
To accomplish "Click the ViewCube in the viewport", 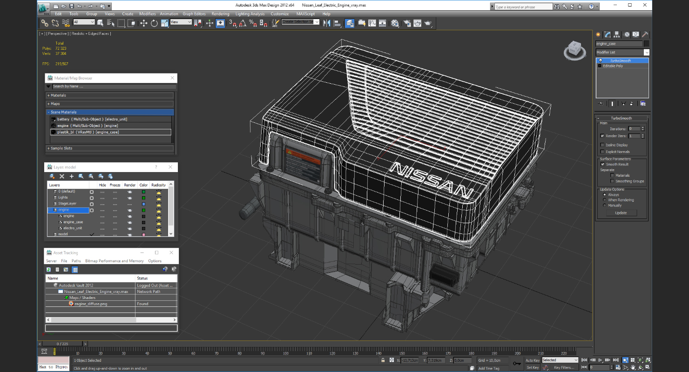I will coord(574,50).
